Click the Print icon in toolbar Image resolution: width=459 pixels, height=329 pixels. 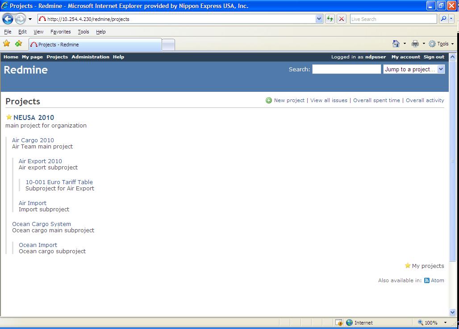coord(415,44)
